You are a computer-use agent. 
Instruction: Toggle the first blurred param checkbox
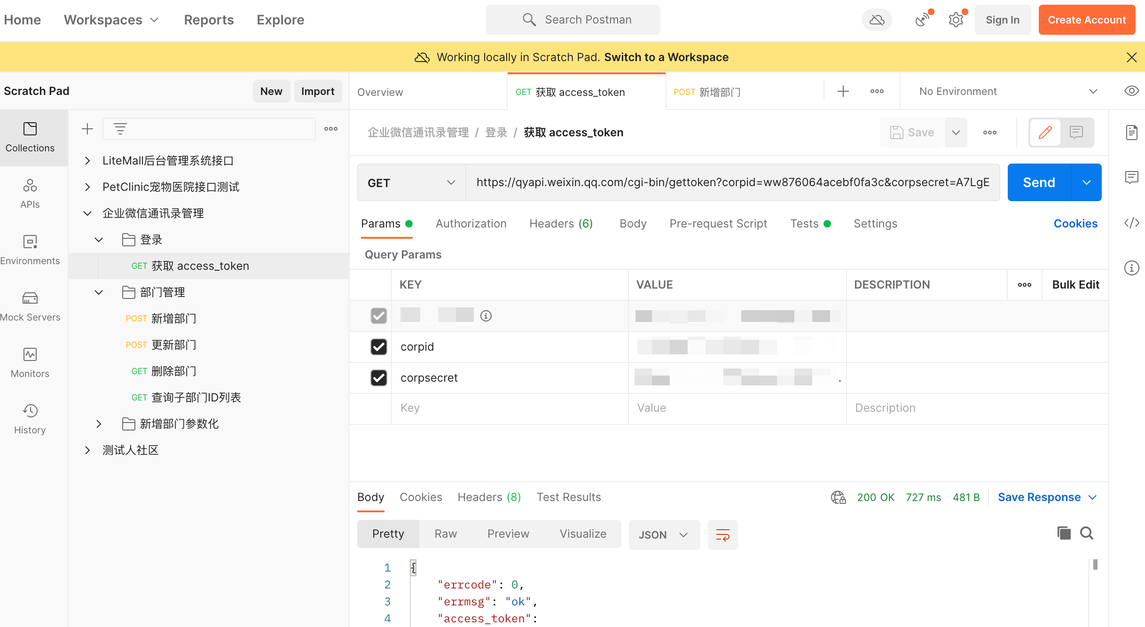tap(379, 316)
